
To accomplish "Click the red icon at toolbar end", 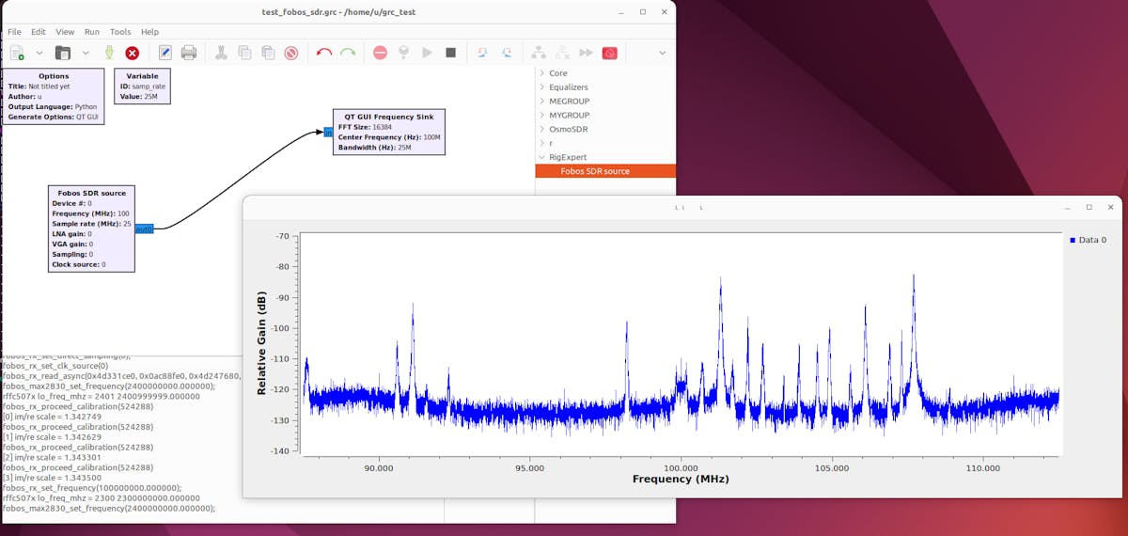I will 609,53.
